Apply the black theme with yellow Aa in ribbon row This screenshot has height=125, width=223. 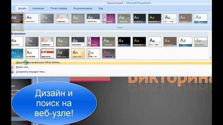click(x=155, y=18)
